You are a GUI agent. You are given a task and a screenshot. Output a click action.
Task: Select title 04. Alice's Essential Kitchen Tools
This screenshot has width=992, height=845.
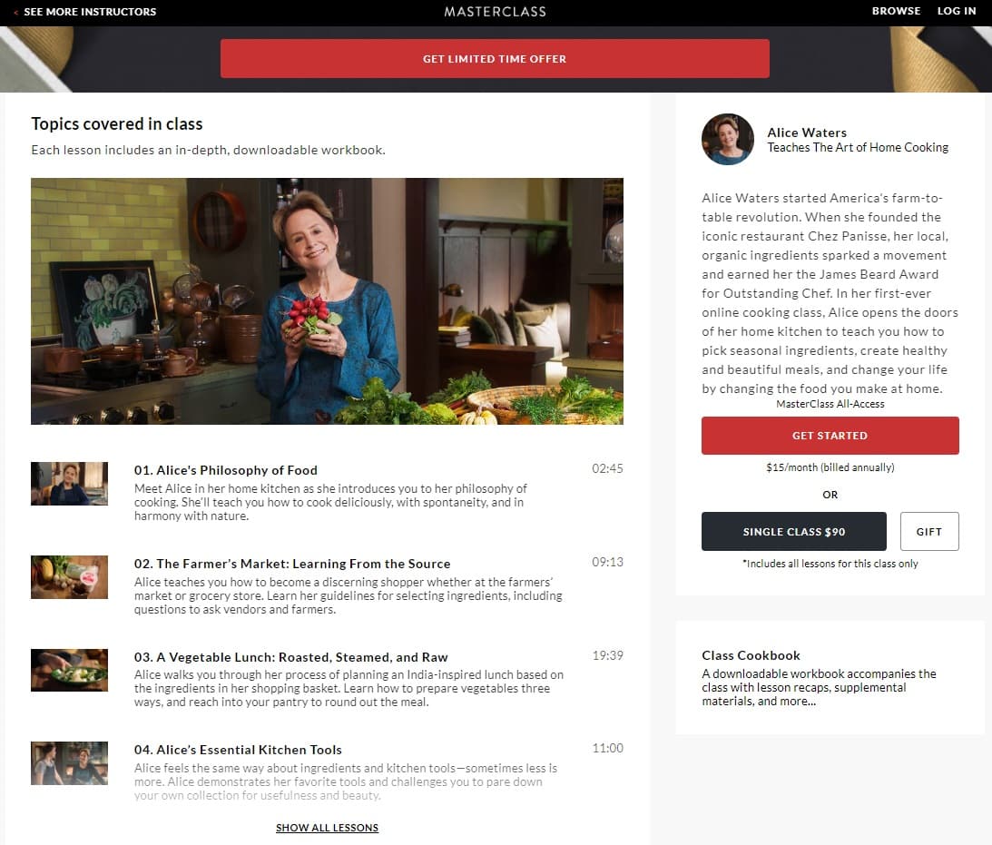coord(238,750)
